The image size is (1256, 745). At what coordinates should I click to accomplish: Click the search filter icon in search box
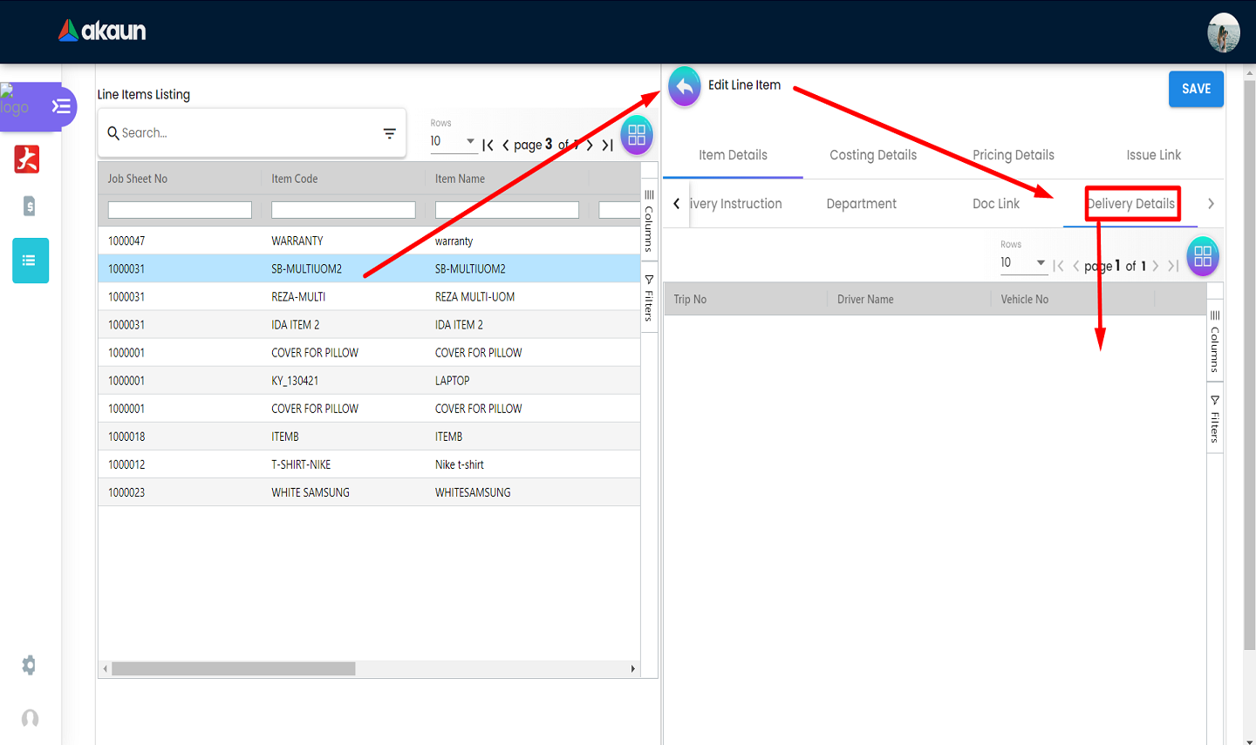pos(389,133)
